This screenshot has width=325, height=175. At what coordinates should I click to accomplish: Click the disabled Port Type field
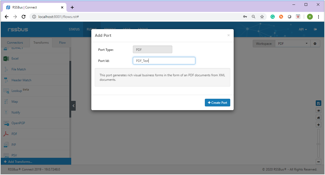[x=152, y=50]
